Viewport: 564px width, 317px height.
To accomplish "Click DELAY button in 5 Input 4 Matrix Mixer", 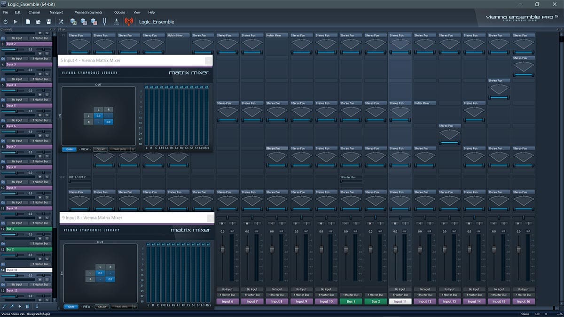I will 100,149.
